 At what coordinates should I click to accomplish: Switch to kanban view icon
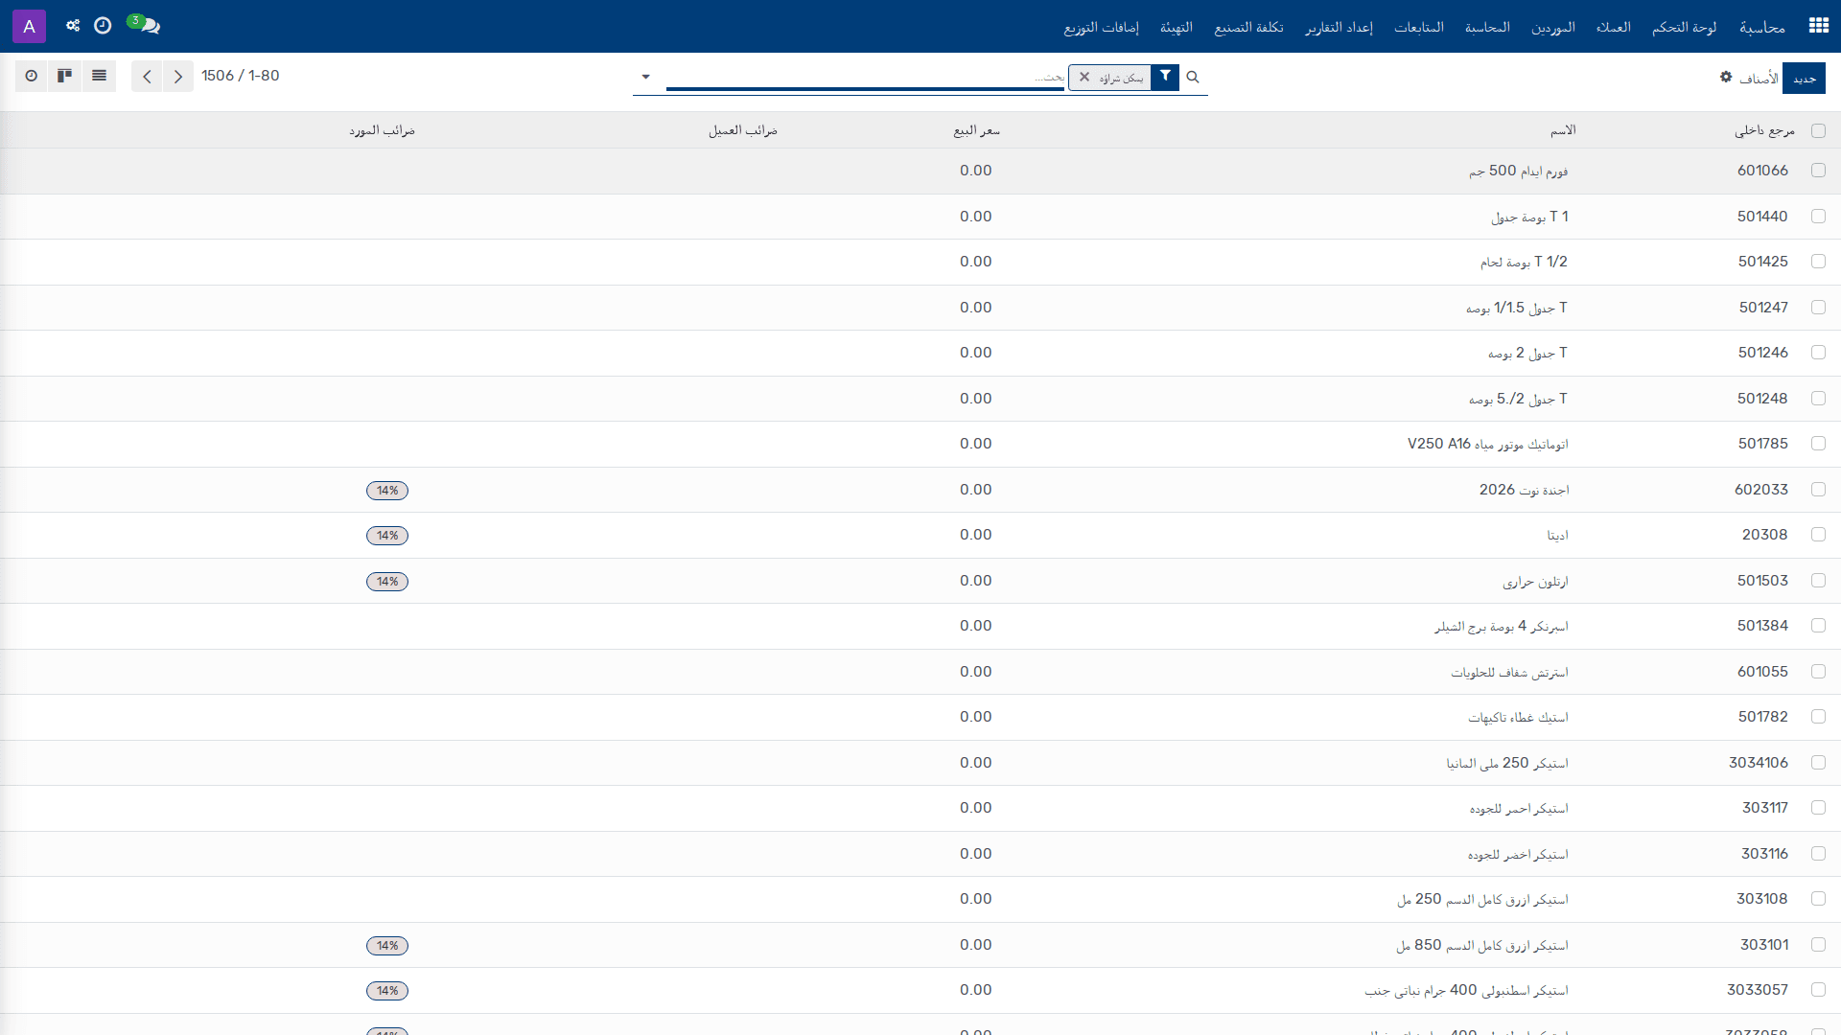pos(65,76)
